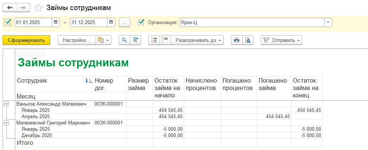Image resolution: width=368 pixels, height=150 pixels.
Task: Go back with the left arrow button
Action: tap(10, 8)
